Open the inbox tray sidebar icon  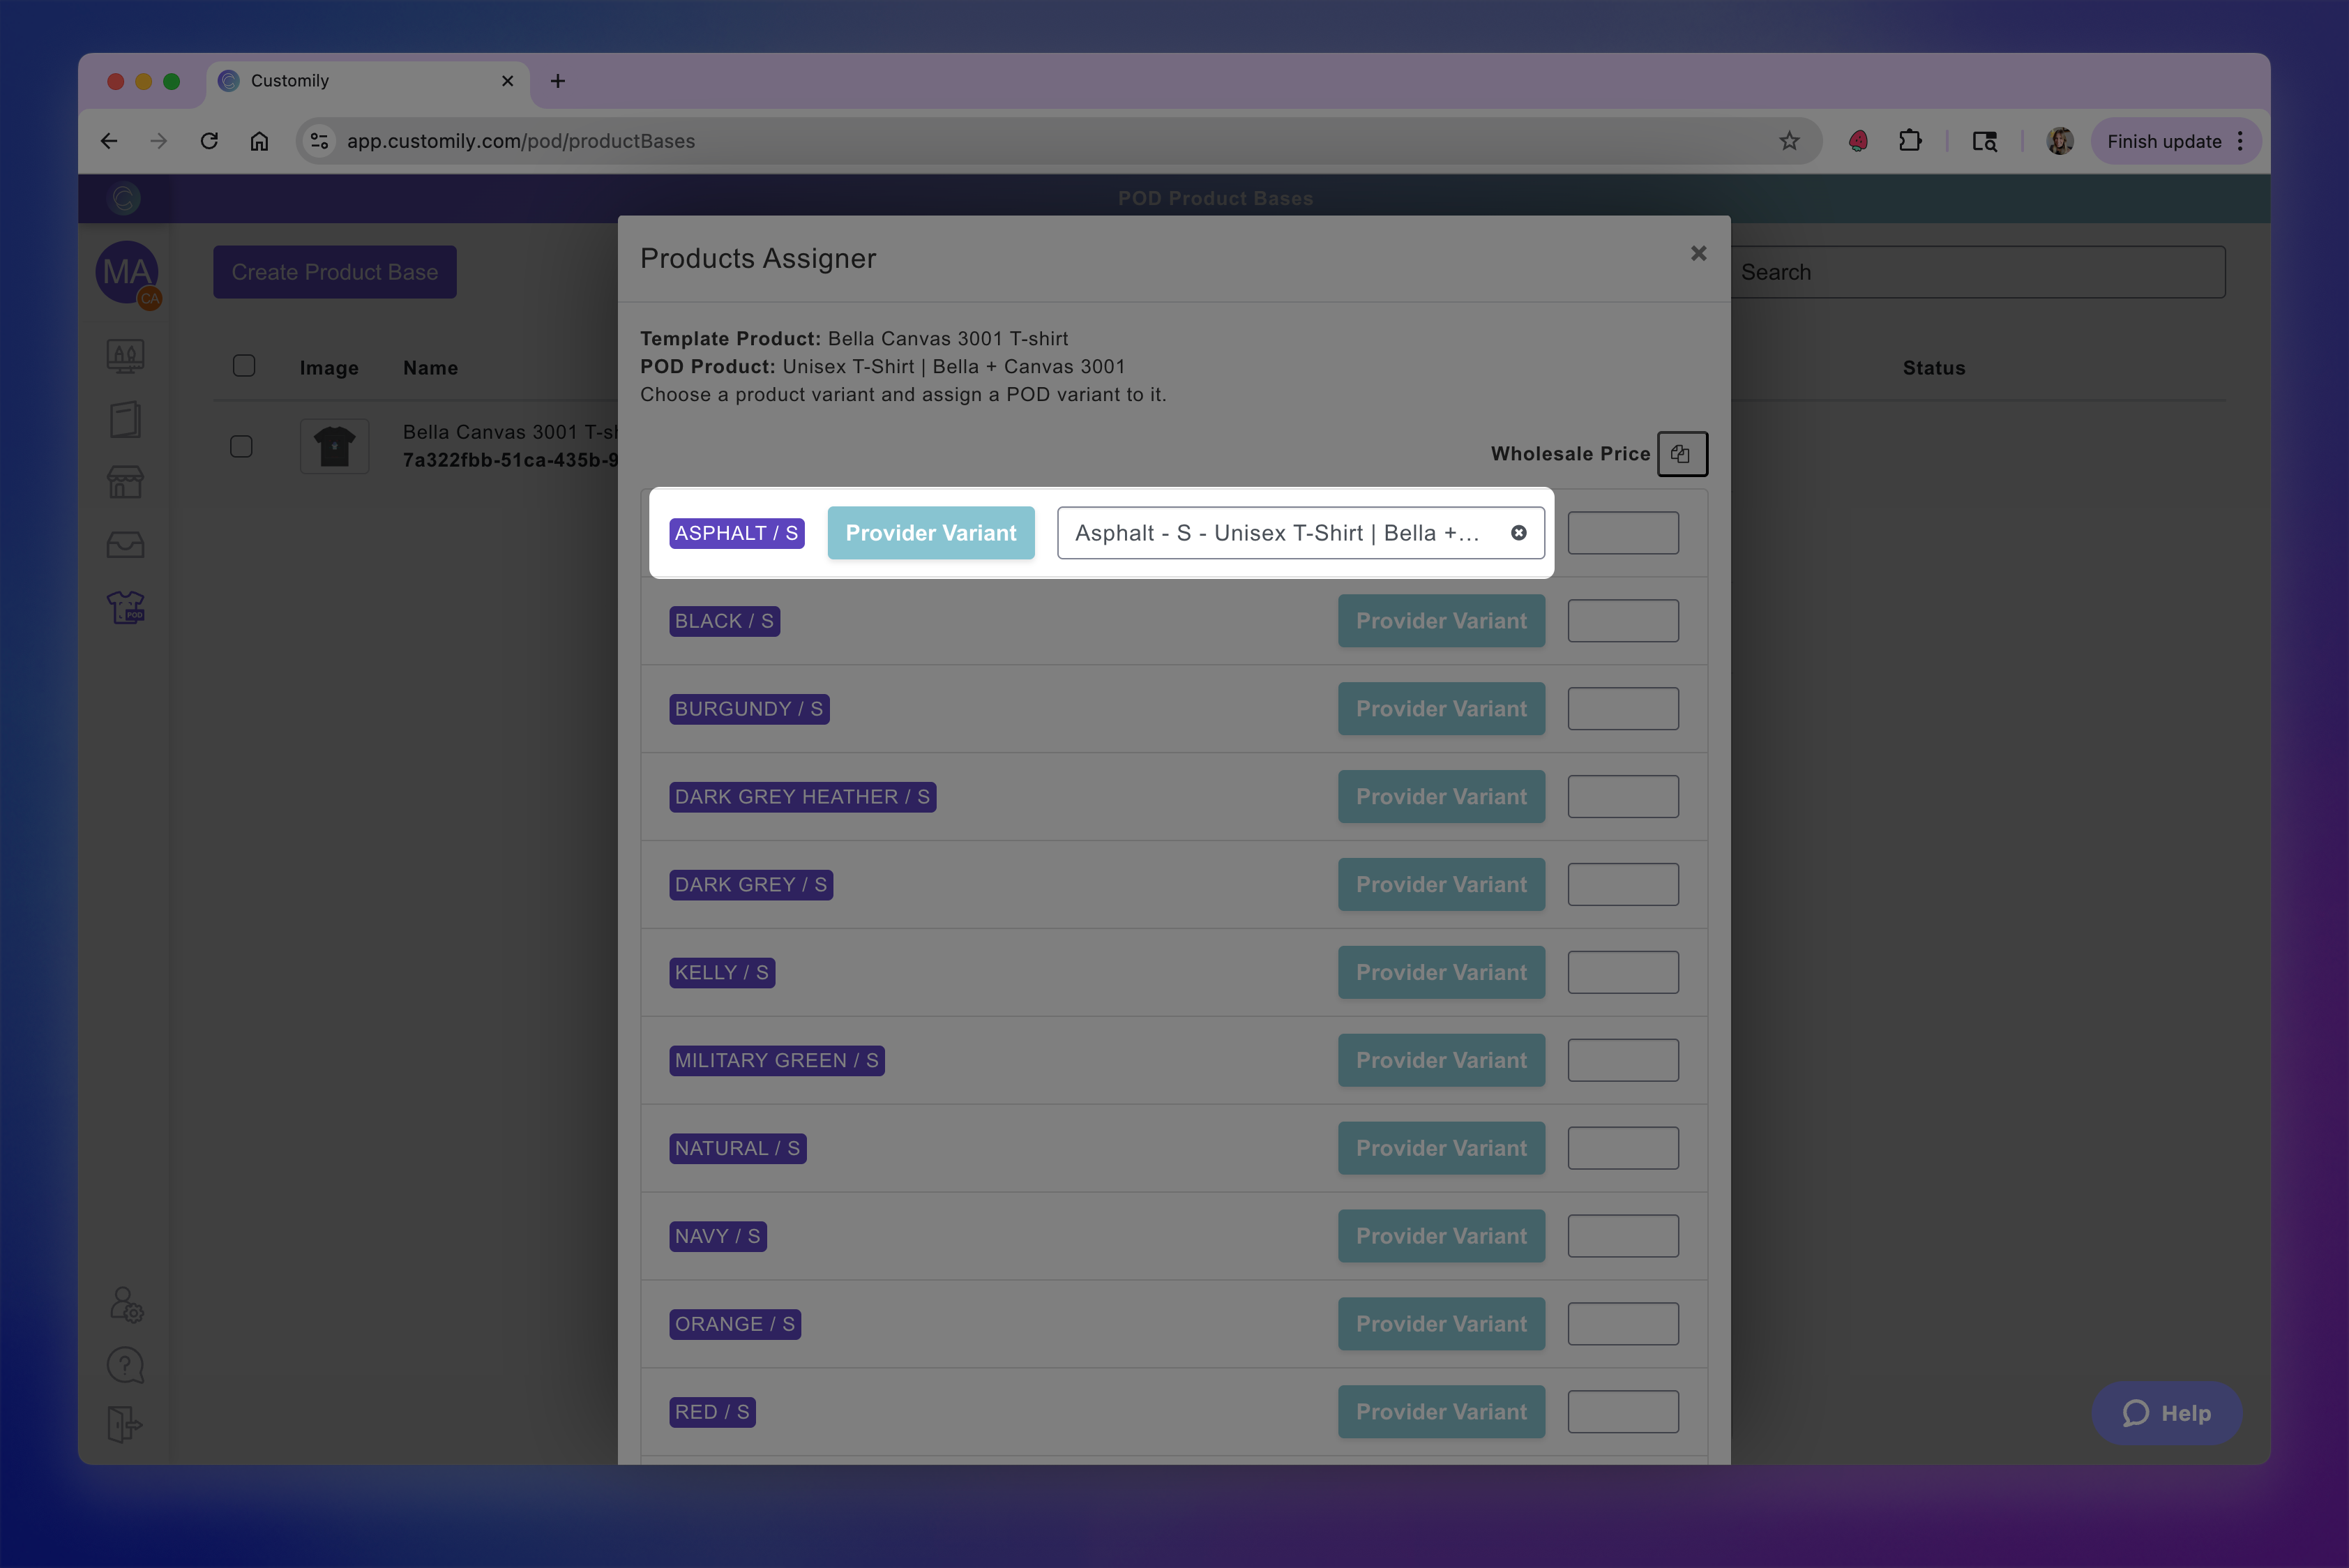pos(126,545)
